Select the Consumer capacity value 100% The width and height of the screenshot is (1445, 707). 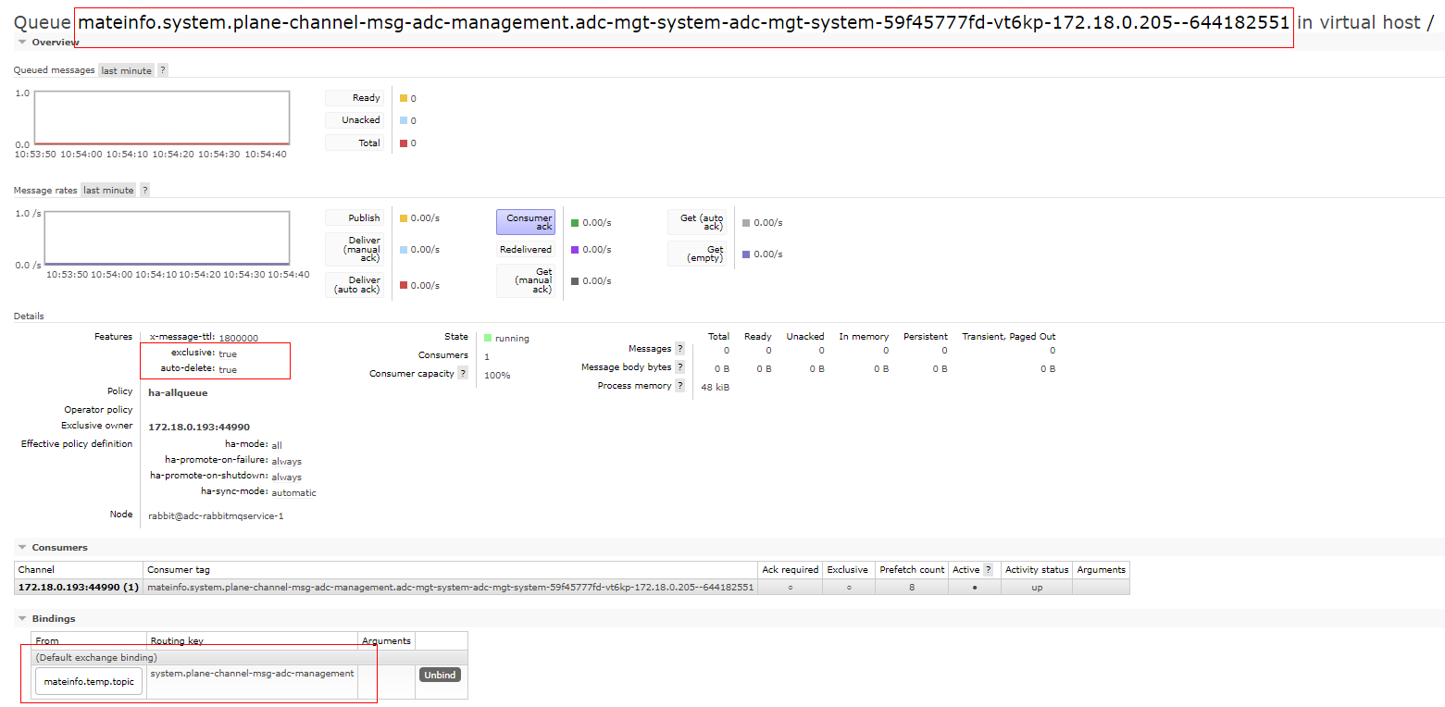(497, 375)
